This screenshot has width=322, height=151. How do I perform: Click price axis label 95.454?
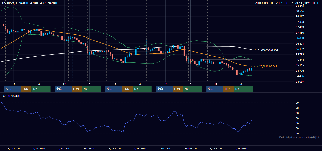[300, 60]
